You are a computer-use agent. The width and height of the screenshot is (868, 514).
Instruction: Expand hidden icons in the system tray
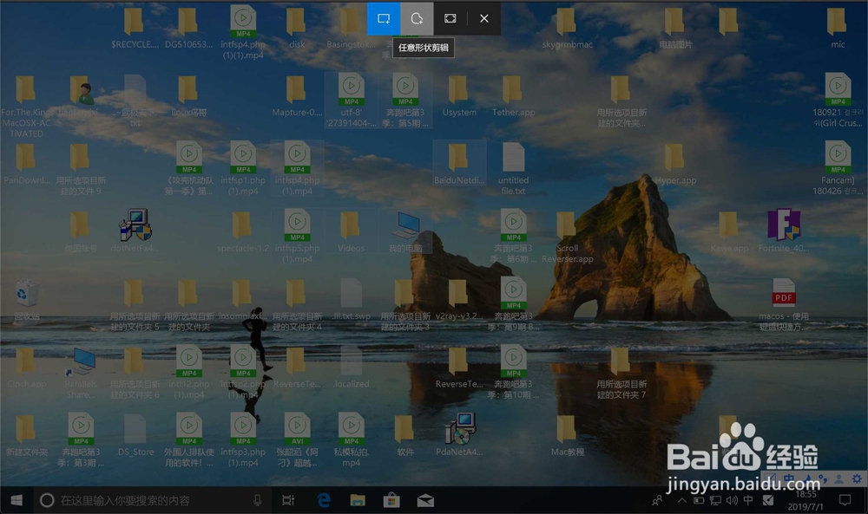[x=681, y=500]
